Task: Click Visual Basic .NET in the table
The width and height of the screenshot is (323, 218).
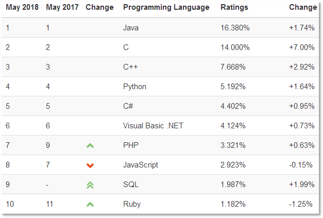Action: (x=151, y=126)
